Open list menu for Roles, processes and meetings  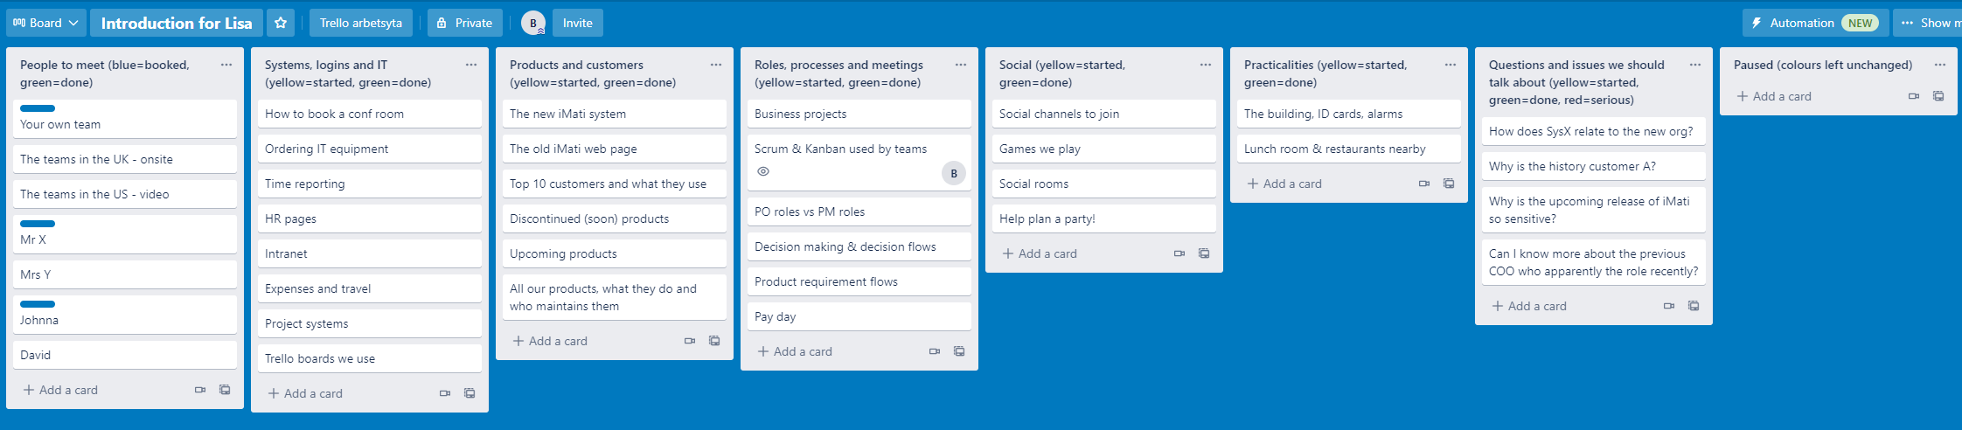961,65
